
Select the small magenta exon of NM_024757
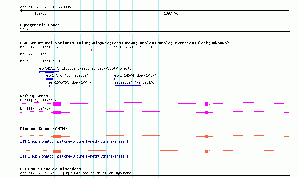click(x=206, y=113)
